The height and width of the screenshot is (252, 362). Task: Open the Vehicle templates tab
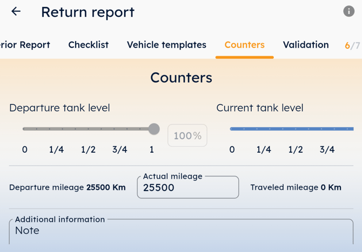click(x=166, y=45)
